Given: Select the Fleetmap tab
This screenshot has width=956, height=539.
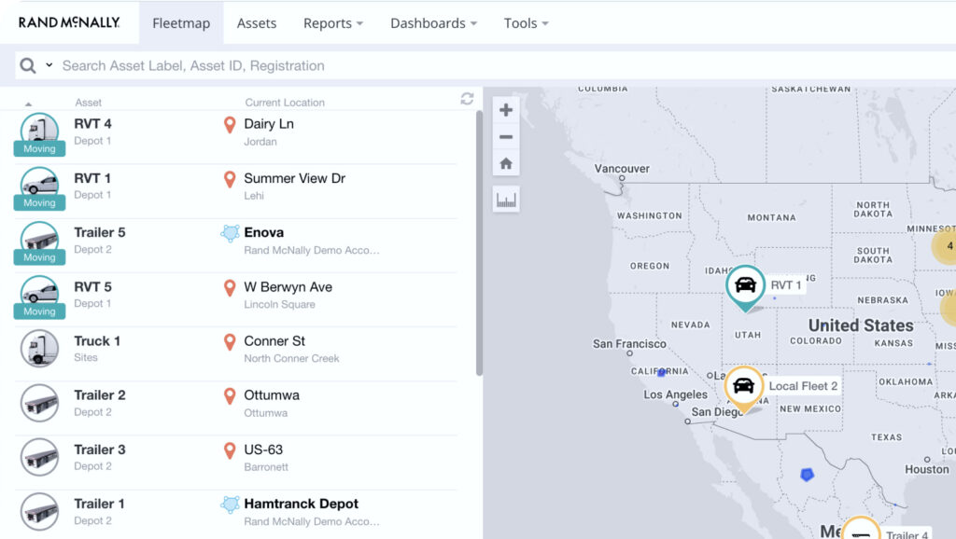Looking at the screenshot, I should pyautogui.click(x=181, y=23).
